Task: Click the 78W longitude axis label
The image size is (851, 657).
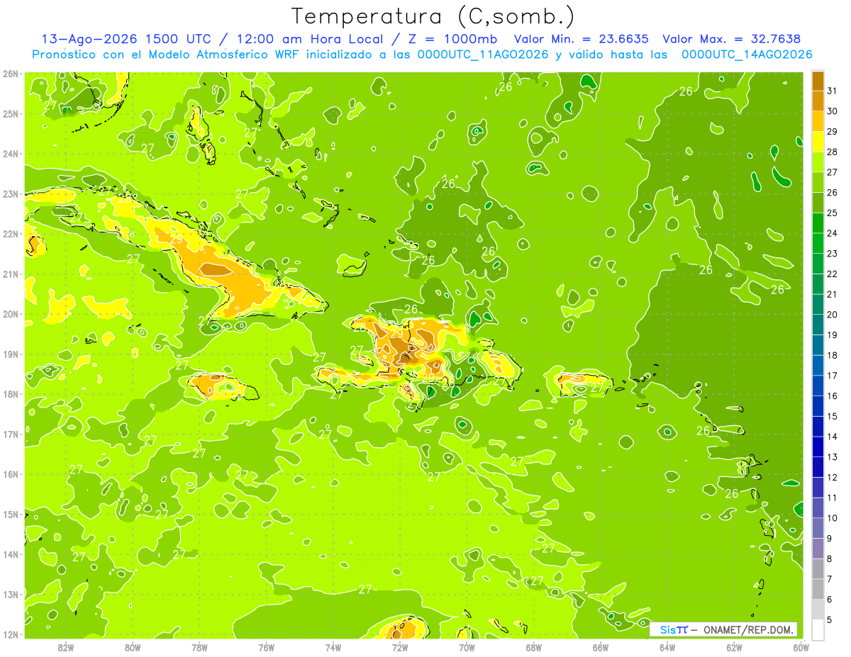Action: pyautogui.click(x=199, y=646)
